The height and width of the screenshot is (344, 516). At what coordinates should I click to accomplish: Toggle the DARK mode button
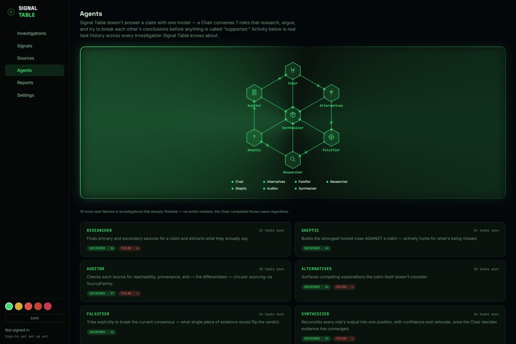[x=35, y=318]
